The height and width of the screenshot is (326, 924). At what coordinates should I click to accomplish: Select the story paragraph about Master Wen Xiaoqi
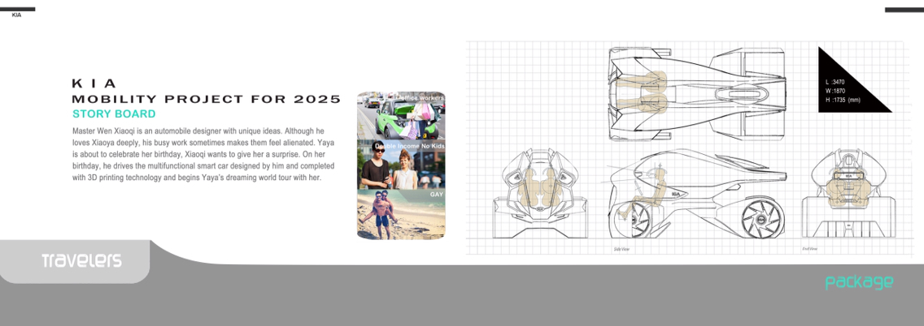click(x=203, y=154)
